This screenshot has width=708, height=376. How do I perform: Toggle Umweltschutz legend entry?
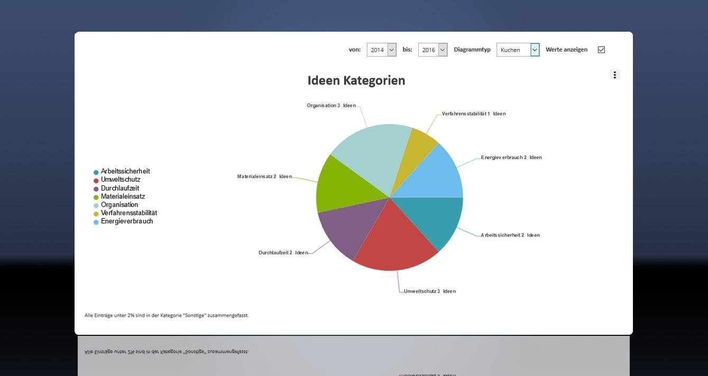(117, 180)
